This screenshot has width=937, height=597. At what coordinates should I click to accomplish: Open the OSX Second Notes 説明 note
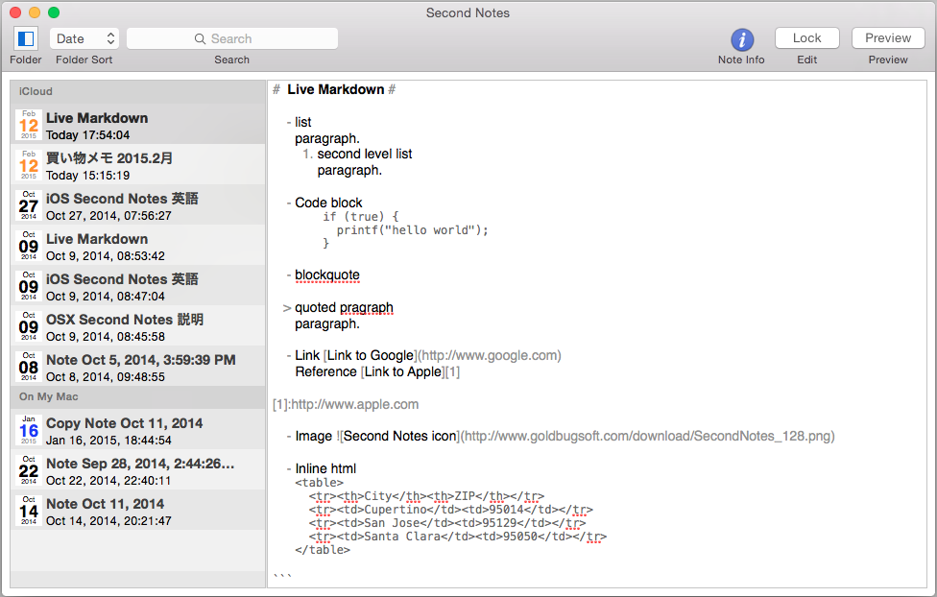click(138, 326)
